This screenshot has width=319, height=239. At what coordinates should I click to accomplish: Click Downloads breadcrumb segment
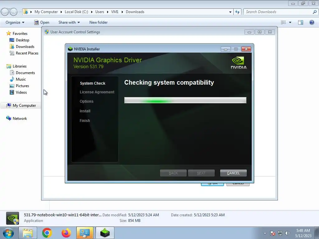[x=135, y=12]
